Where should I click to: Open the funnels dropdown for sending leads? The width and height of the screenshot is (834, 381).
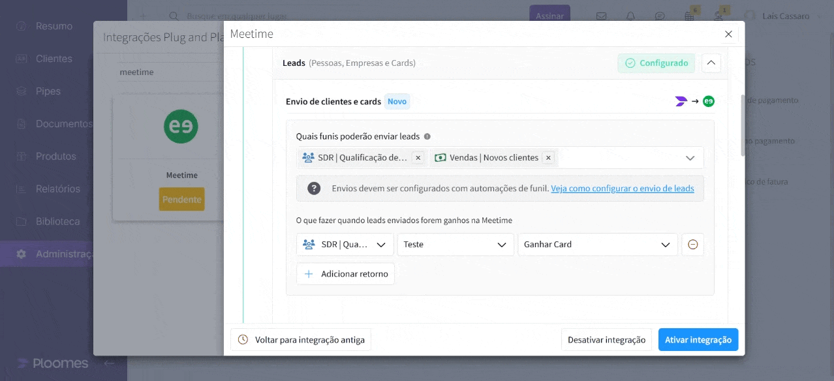coord(690,157)
